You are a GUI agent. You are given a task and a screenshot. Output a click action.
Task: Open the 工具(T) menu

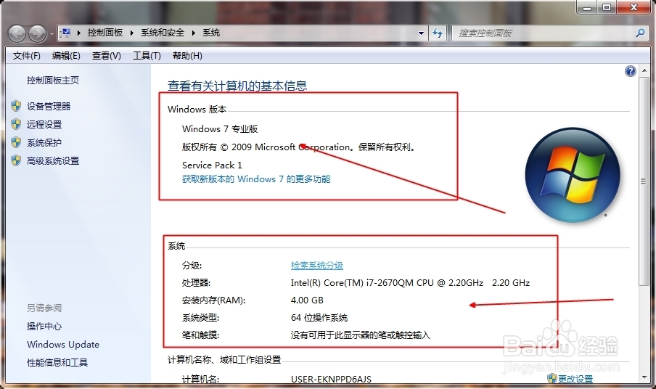pos(147,56)
